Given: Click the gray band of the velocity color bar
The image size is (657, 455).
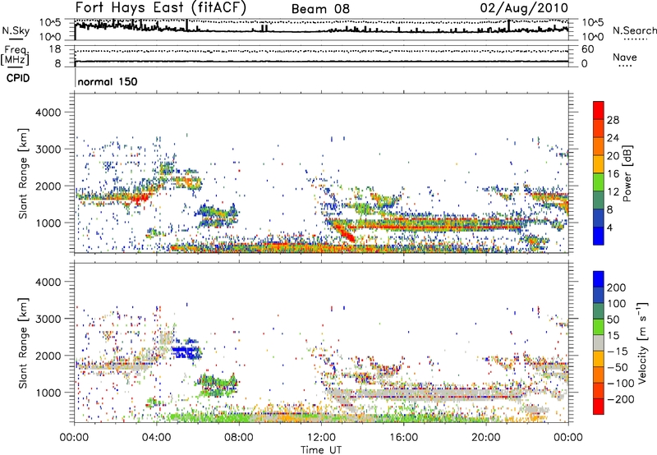Looking at the screenshot, I should (x=599, y=343).
